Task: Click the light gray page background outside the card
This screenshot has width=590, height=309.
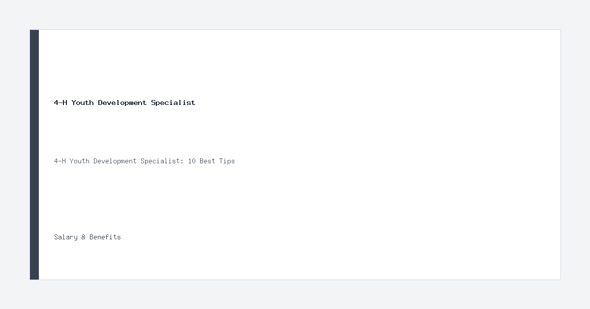Action: (x=295, y=15)
